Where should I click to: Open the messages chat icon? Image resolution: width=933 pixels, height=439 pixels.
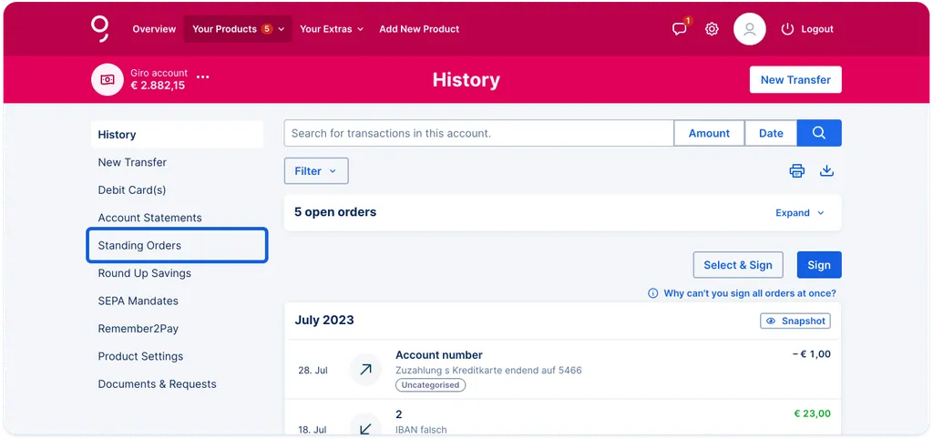coord(680,29)
